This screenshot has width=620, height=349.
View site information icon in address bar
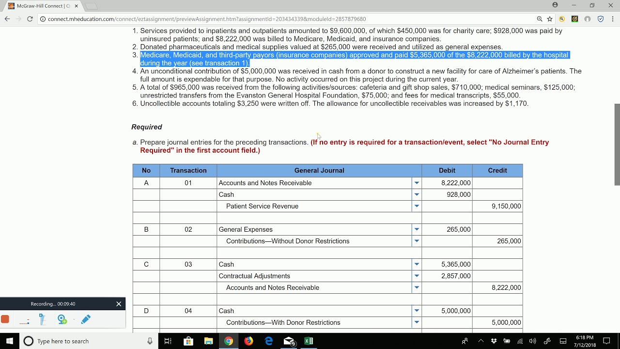tap(43, 19)
